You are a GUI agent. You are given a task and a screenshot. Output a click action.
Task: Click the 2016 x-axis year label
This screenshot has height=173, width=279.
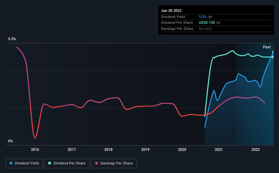(x=35, y=150)
